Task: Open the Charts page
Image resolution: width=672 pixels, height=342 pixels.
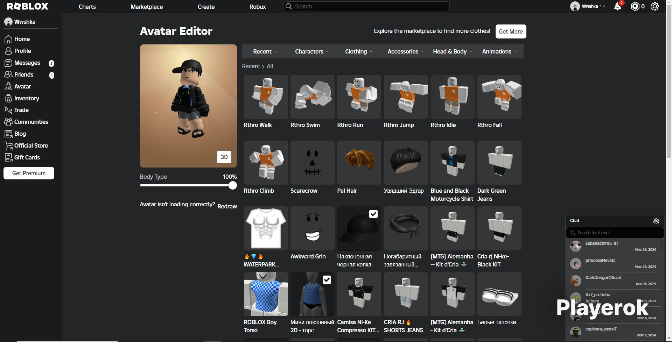Action: [87, 7]
